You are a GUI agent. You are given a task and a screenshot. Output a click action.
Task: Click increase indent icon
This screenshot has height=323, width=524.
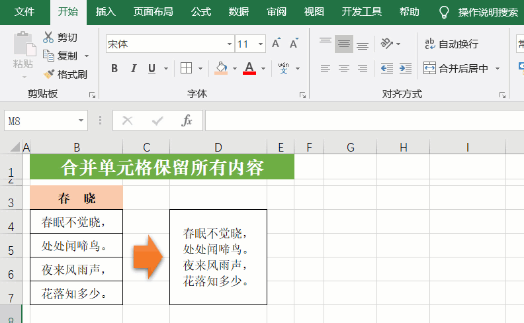406,69
